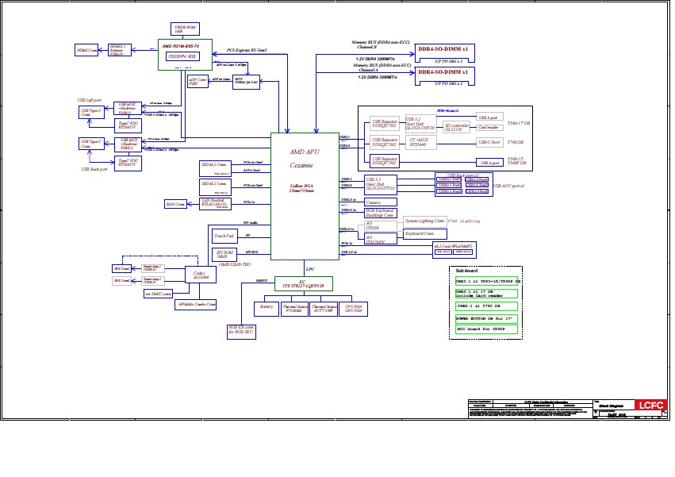Select the DDR4-SO-DIMM block for Channel B

point(445,53)
